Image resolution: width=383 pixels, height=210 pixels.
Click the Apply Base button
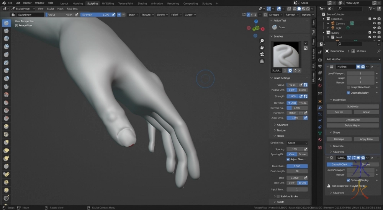(366, 139)
